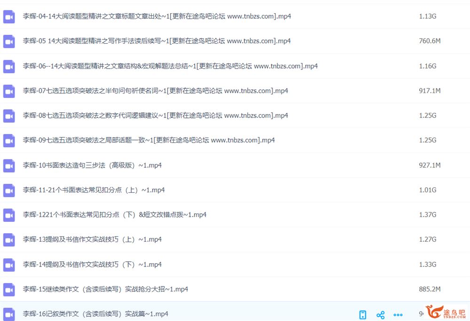Open file 李辉-09七选五选项突破法之局部话题一致
Screen dimensions: 470x321
click(149, 140)
